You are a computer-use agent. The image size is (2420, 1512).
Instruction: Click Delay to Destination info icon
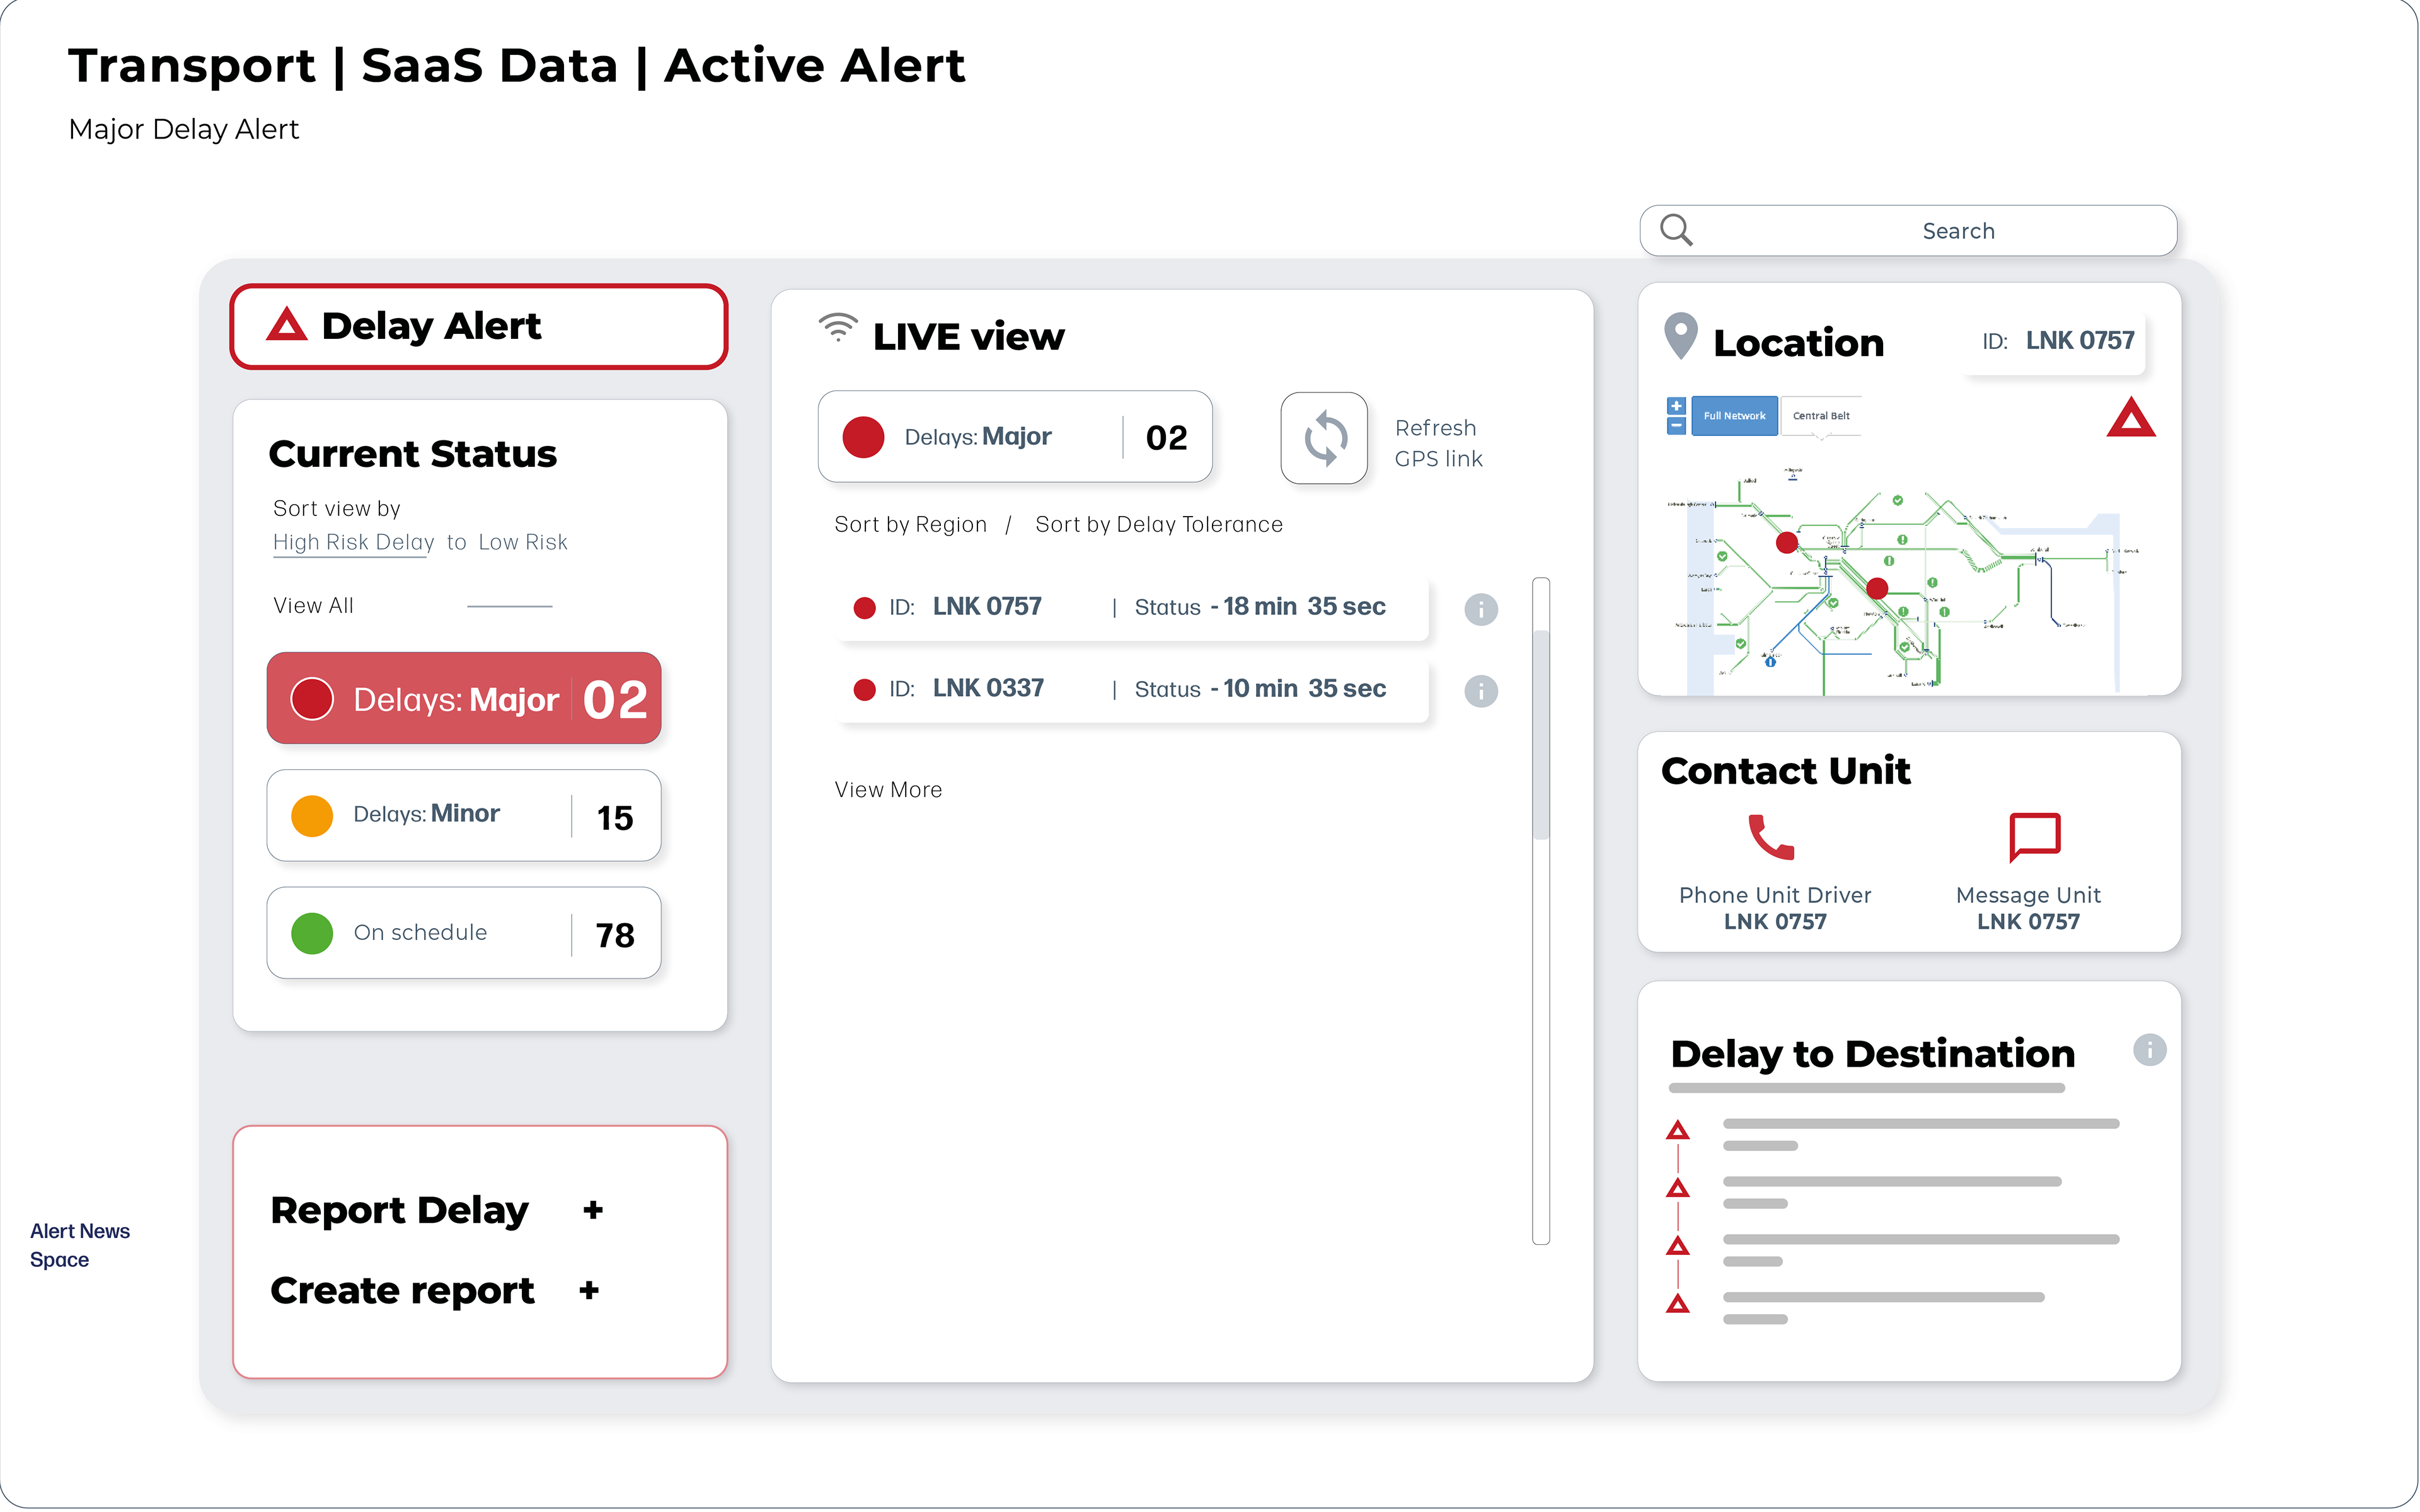[x=2149, y=1049]
